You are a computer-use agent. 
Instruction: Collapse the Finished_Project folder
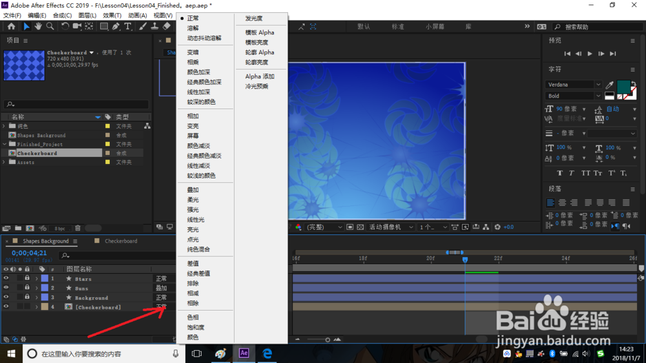point(5,144)
